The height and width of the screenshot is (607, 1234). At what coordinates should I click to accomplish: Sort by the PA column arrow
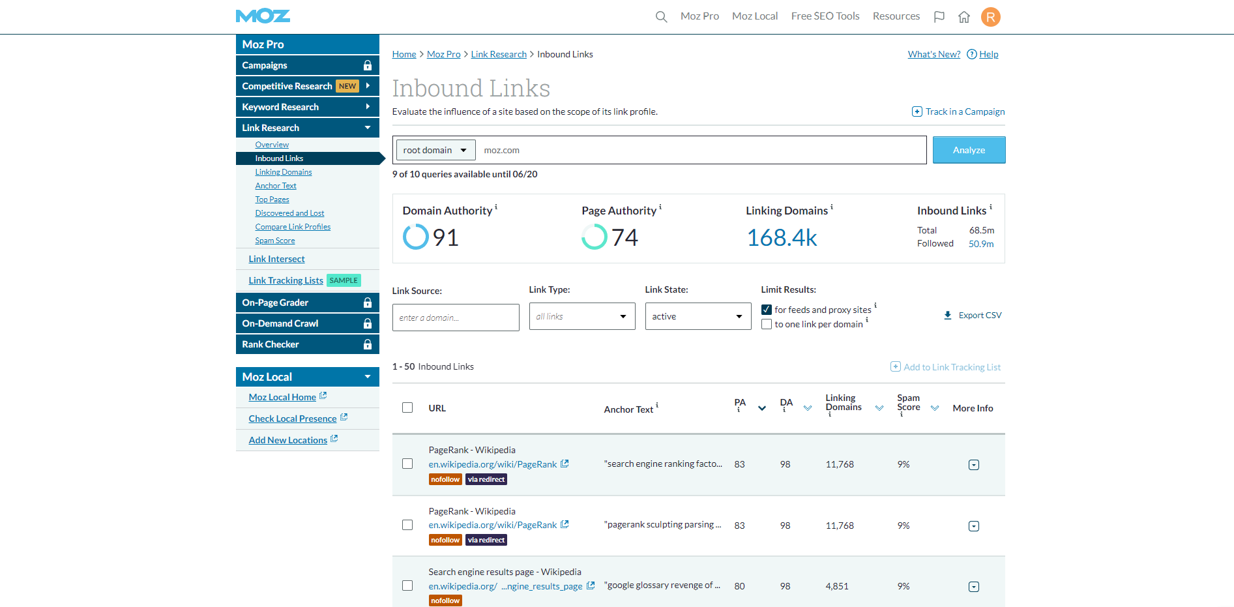(x=761, y=408)
